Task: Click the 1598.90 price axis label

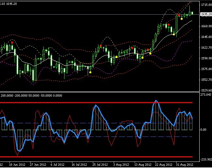Action: pyautogui.click(x=206, y=58)
